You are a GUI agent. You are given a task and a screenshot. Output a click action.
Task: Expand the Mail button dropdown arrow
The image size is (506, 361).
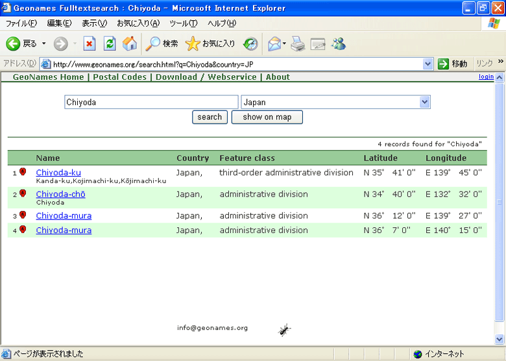click(x=284, y=44)
